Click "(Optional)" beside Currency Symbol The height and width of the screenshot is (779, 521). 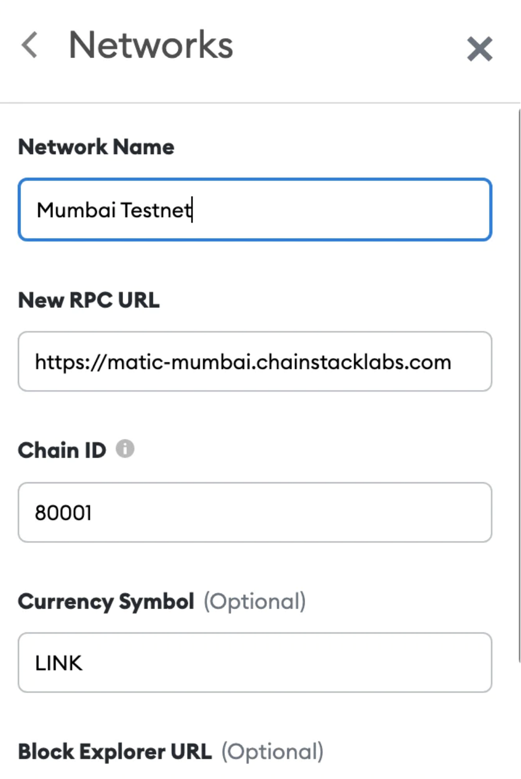tap(255, 601)
